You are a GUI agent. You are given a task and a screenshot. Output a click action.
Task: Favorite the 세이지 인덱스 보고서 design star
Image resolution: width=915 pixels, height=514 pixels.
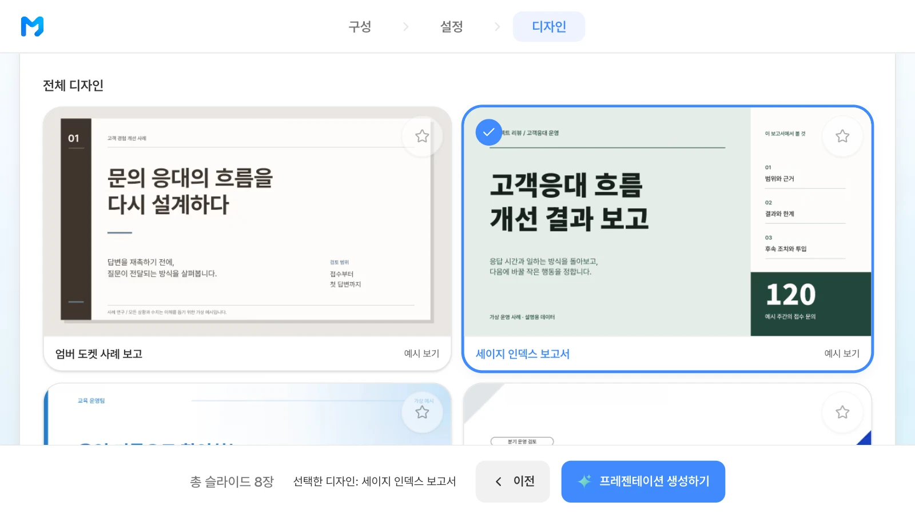pos(842,136)
